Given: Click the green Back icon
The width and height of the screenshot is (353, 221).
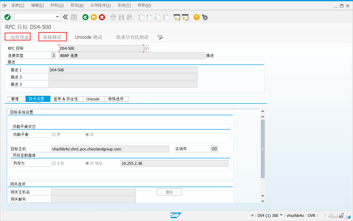Looking at the screenshot, I should [x=85, y=17].
